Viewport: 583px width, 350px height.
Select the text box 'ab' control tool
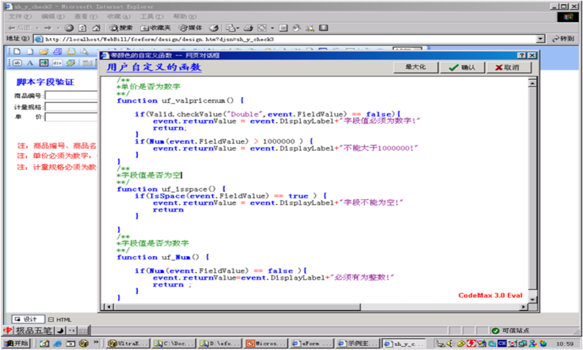pos(17,63)
